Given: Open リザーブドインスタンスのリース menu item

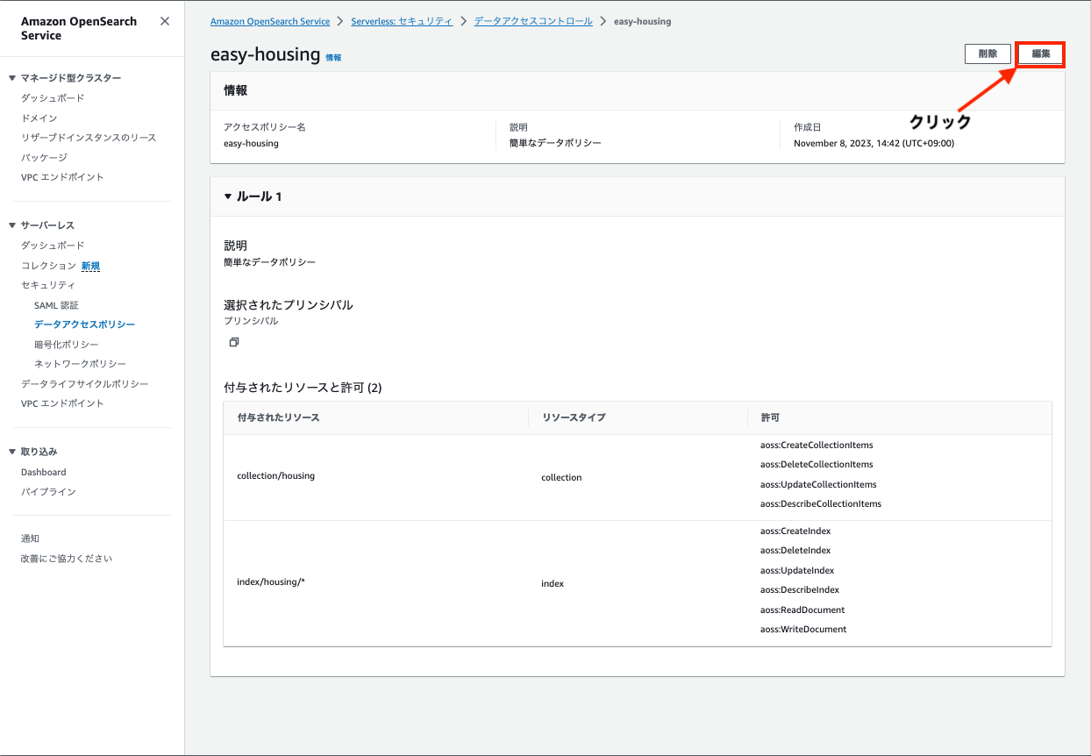Looking at the screenshot, I should point(89,138).
